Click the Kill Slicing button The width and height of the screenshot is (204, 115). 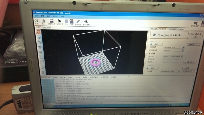(x=196, y=35)
